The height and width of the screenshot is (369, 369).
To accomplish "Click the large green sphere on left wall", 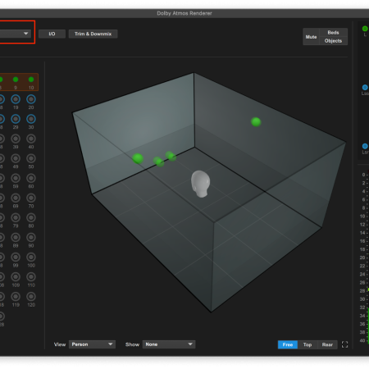I will [138, 158].
